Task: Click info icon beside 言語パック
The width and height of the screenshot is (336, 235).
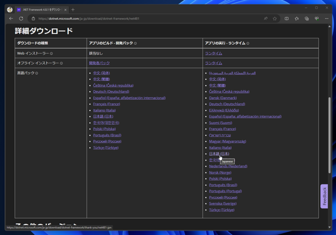Action: 37,73
